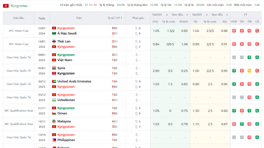The width and height of the screenshot is (264, 148).
Task: Click the yellow H badge in the Syria row
Action: pos(249,71)
